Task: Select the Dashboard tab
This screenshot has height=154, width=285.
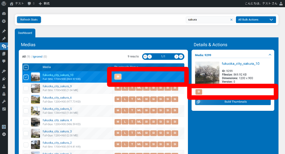Action: (25, 33)
